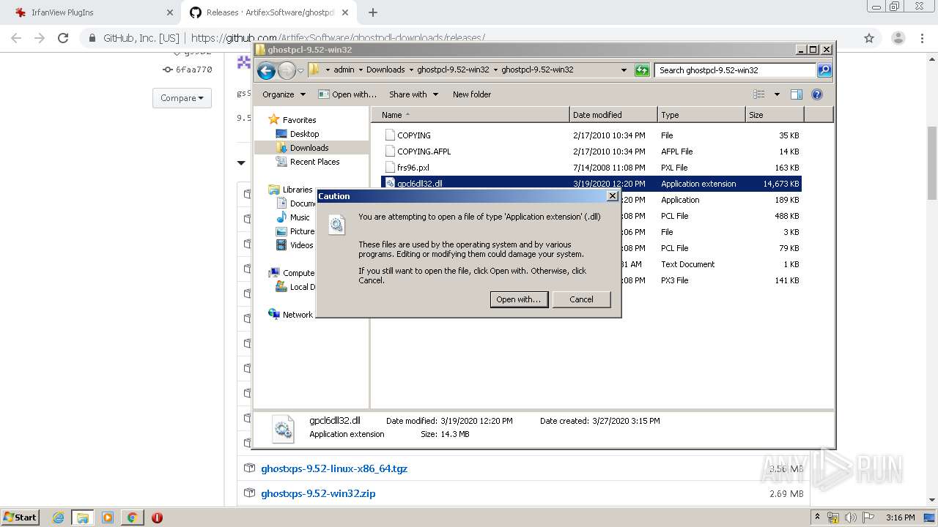Click the Windows Start button
Viewport: 938px width, 527px height.
[x=20, y=517]
